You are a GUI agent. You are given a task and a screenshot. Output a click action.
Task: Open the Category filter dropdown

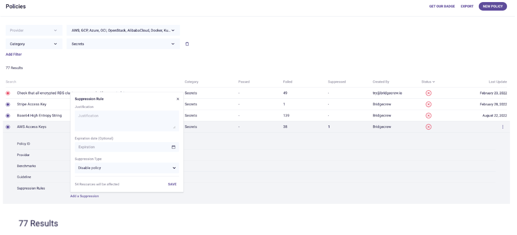(x=34, y=44)
